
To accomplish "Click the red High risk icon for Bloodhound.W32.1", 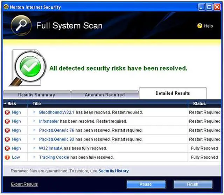I will (x=7, y=113).
